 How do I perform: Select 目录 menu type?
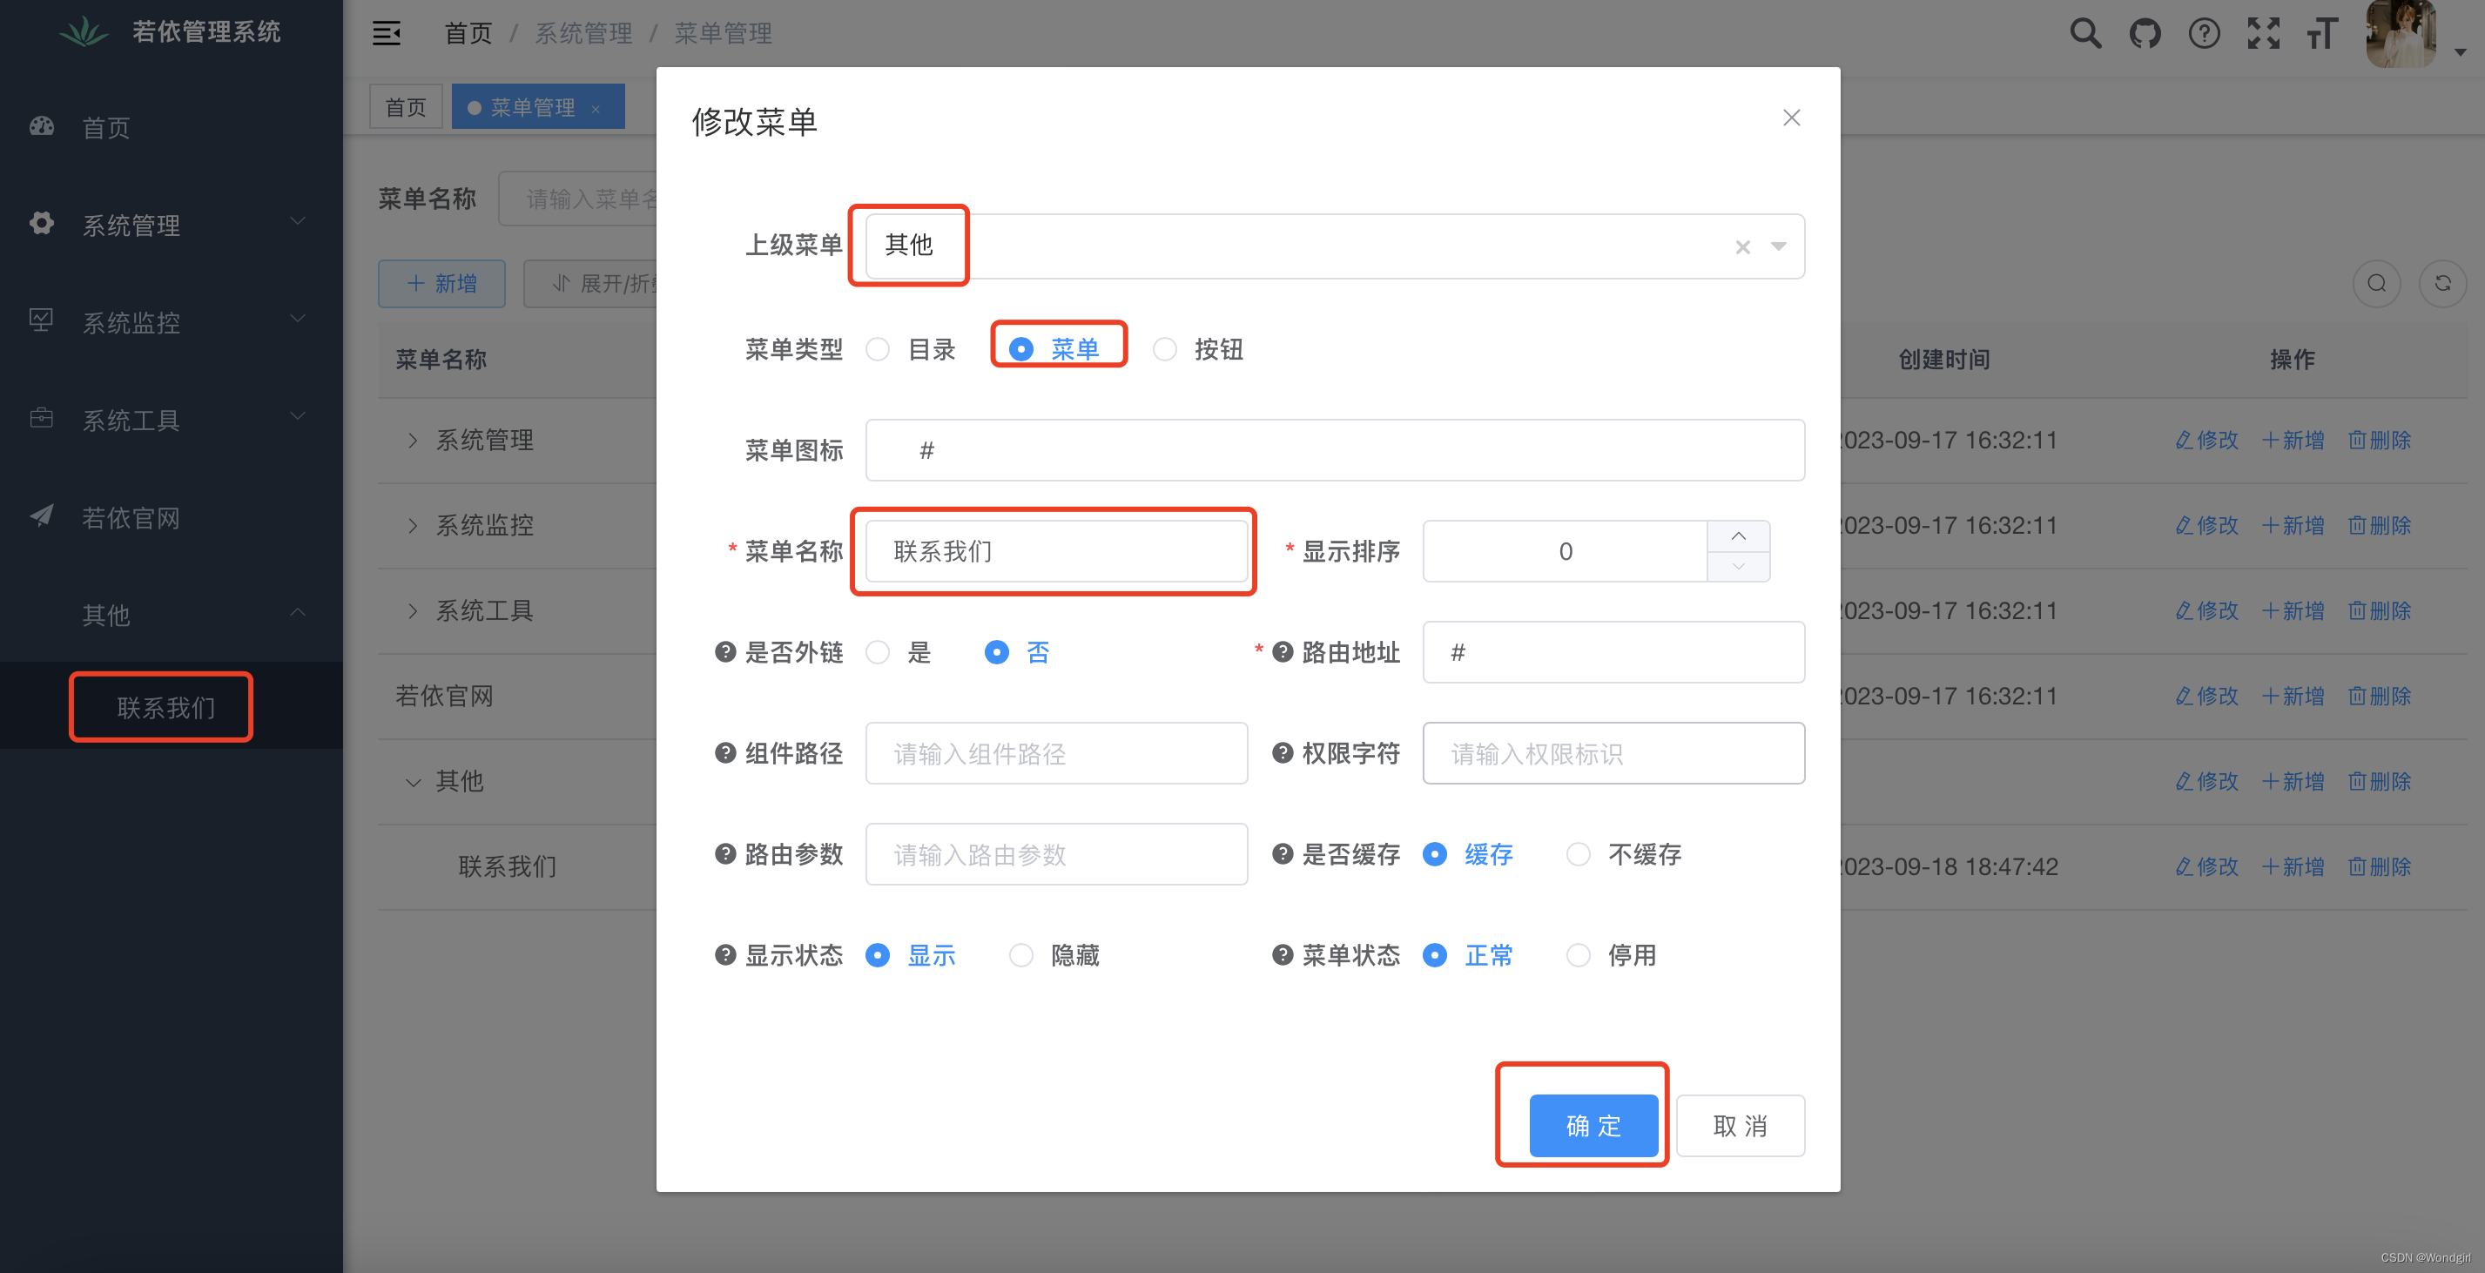(911, 349)
